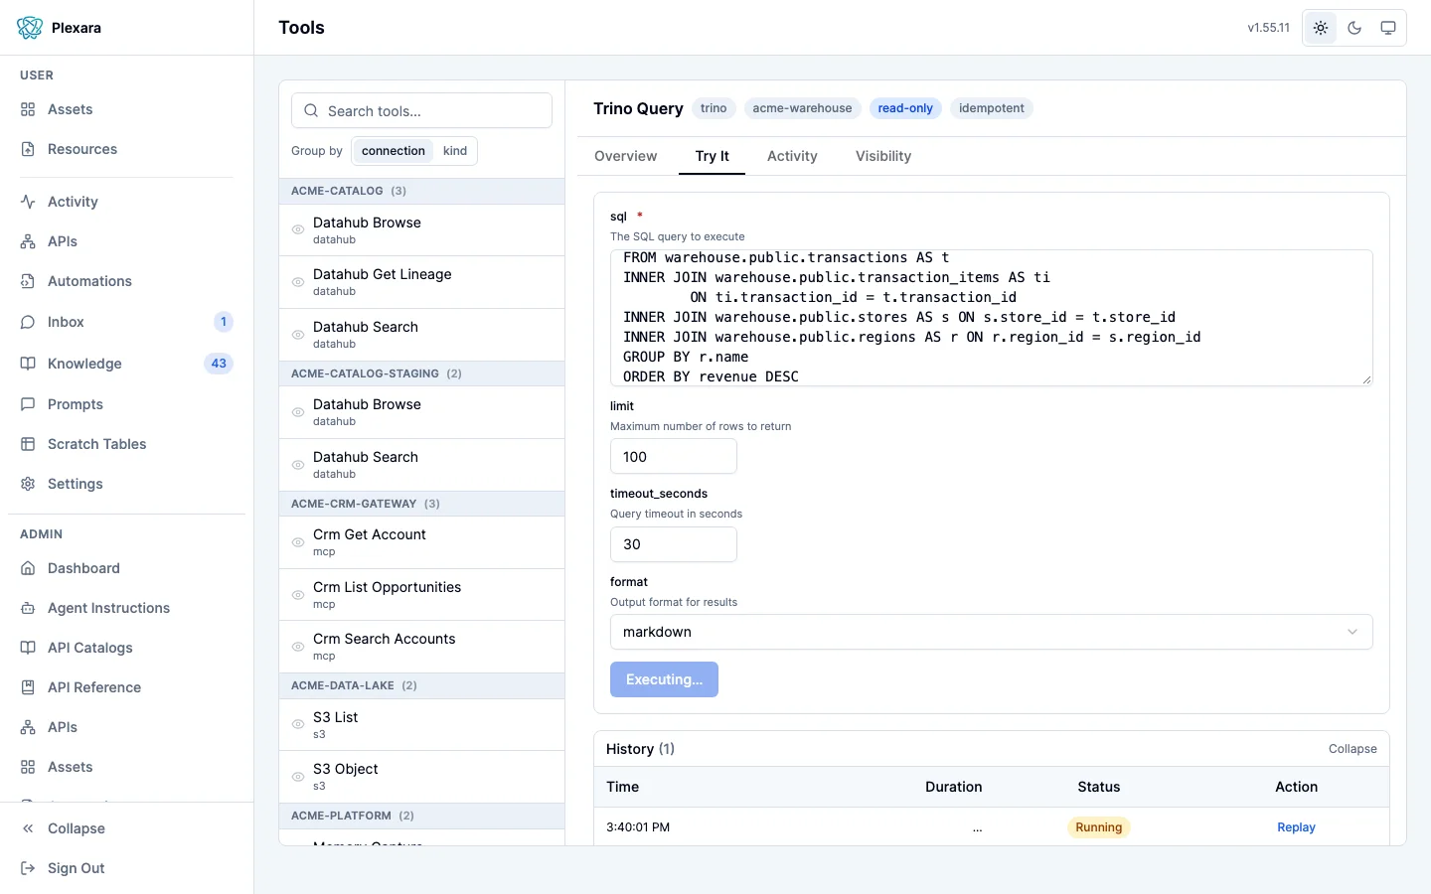
Task: Select system theme monitor icon
Action: point(1388,28)
